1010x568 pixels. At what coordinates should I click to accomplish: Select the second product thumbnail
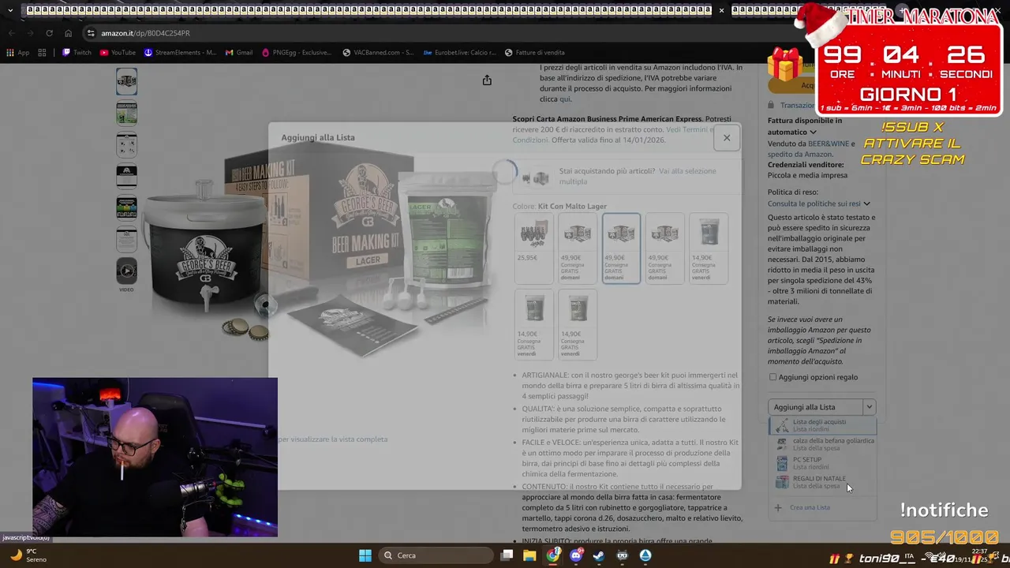(126, 114)
